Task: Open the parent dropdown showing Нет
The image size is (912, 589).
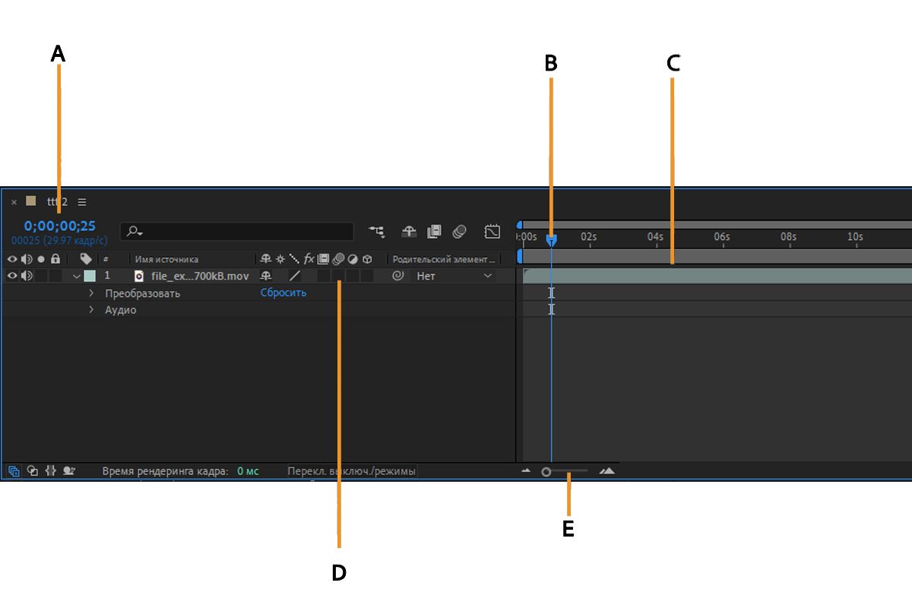Action: tap(454, 276)
